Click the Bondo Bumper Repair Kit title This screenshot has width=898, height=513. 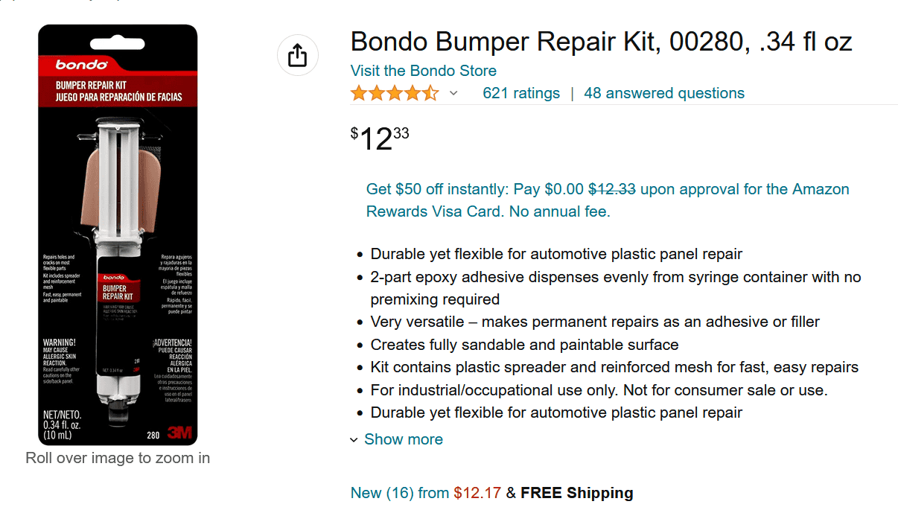601,42
